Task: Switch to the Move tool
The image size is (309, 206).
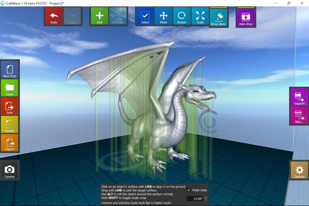Action: click(163, 17)
